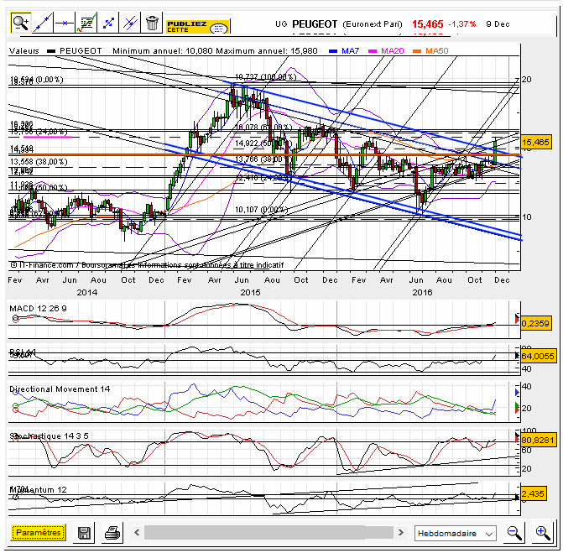Click the trash bin delete icon
563x553 pixels.
152,23
